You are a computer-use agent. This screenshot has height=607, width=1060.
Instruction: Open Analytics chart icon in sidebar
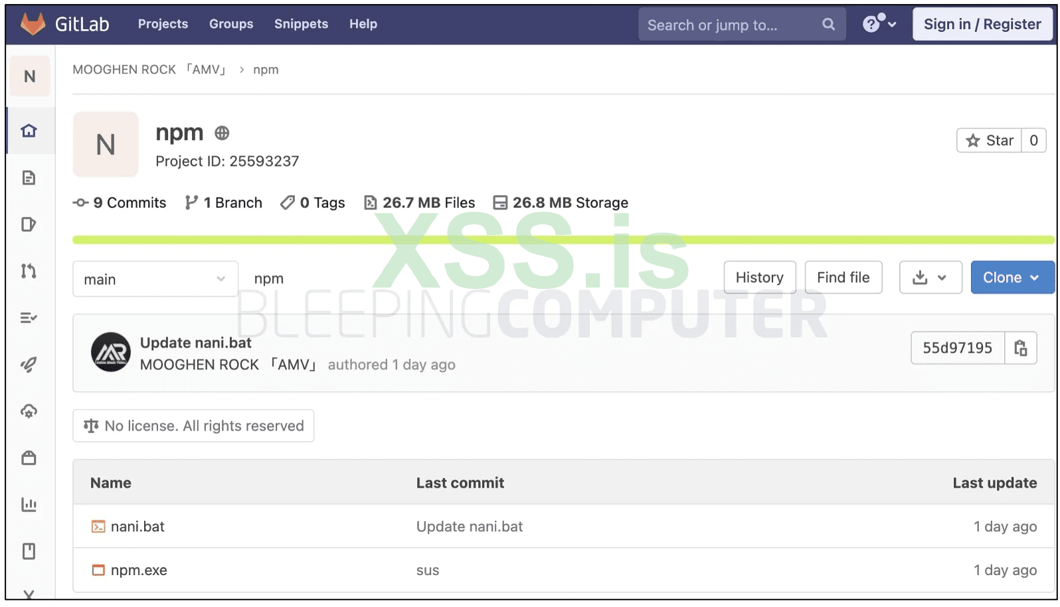[x=29, y=504]
